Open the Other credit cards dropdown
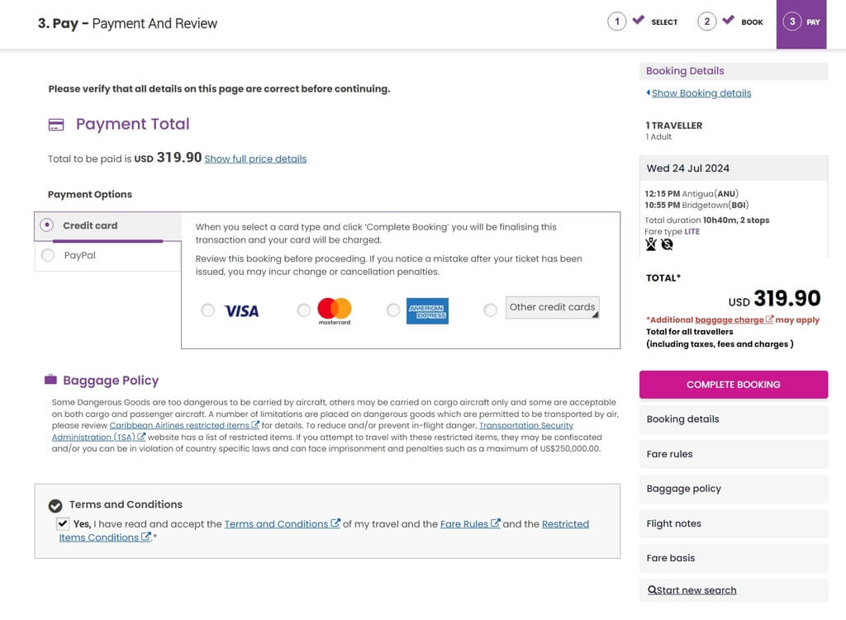 (x=552, y=307)
